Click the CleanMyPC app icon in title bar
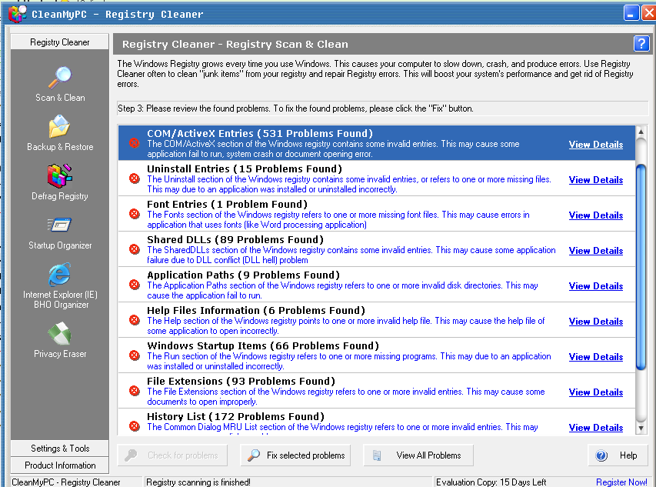656x487 pixels. pos(18,14)
